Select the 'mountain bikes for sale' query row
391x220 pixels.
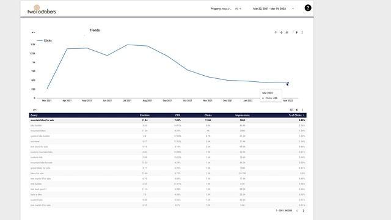click(x=168, y=120)
